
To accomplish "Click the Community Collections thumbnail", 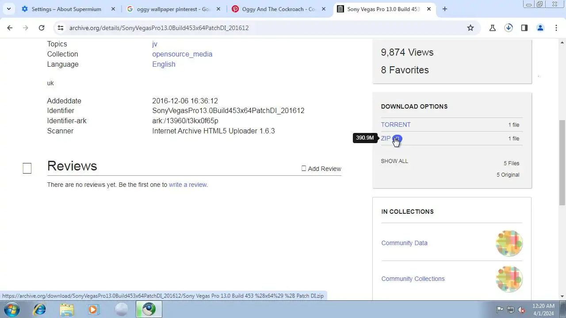I will point(509,279).
